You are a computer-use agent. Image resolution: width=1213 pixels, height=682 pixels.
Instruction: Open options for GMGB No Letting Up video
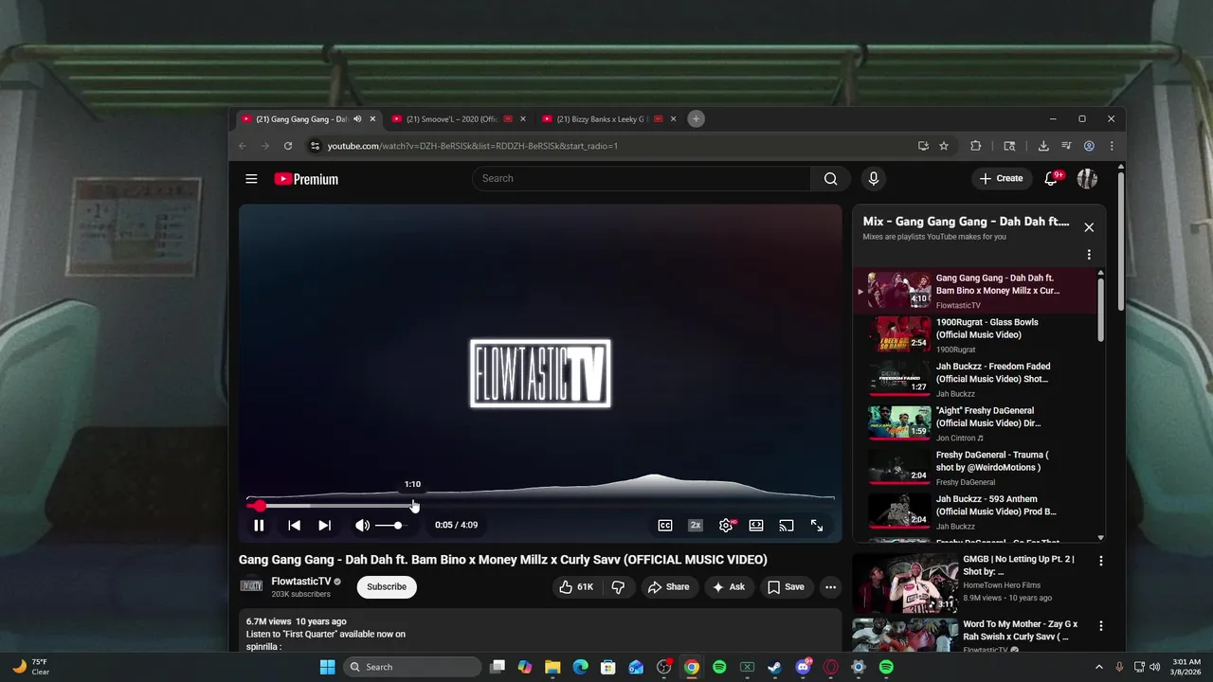tap(1101, 561)
